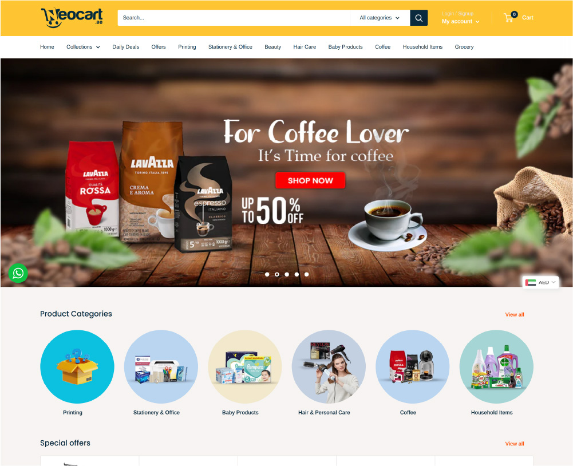Select the last carousel slide dot
Screen dimensions: 573x466
click(x=307, y=274)
